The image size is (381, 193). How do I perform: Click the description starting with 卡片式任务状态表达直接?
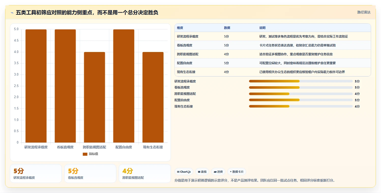coord(298,45)
